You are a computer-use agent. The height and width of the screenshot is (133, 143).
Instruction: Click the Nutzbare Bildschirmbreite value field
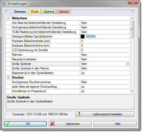pyautogui.click(x=105, y=41)
